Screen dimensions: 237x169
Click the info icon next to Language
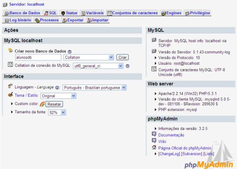(57, 88)
